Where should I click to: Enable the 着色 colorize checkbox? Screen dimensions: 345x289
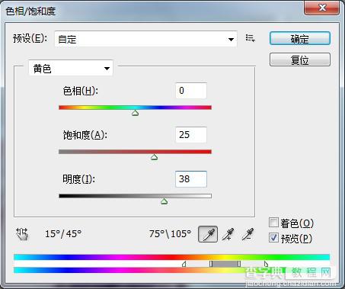273,223
